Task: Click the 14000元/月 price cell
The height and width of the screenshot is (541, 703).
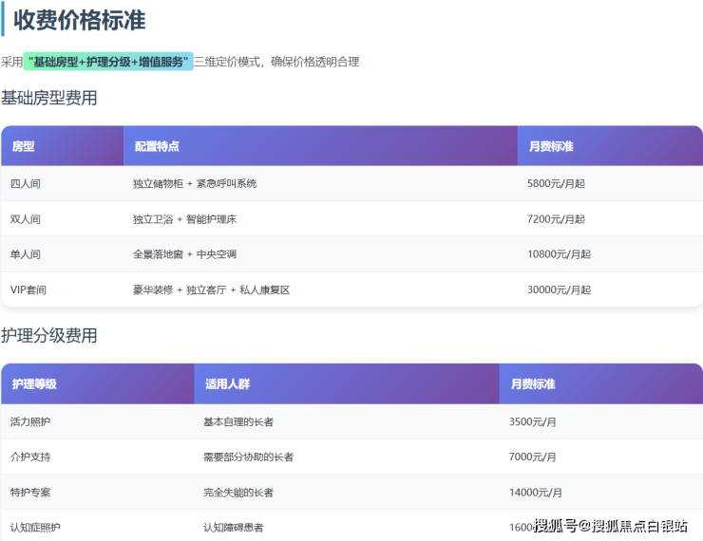Action: [x=536, y=493]
